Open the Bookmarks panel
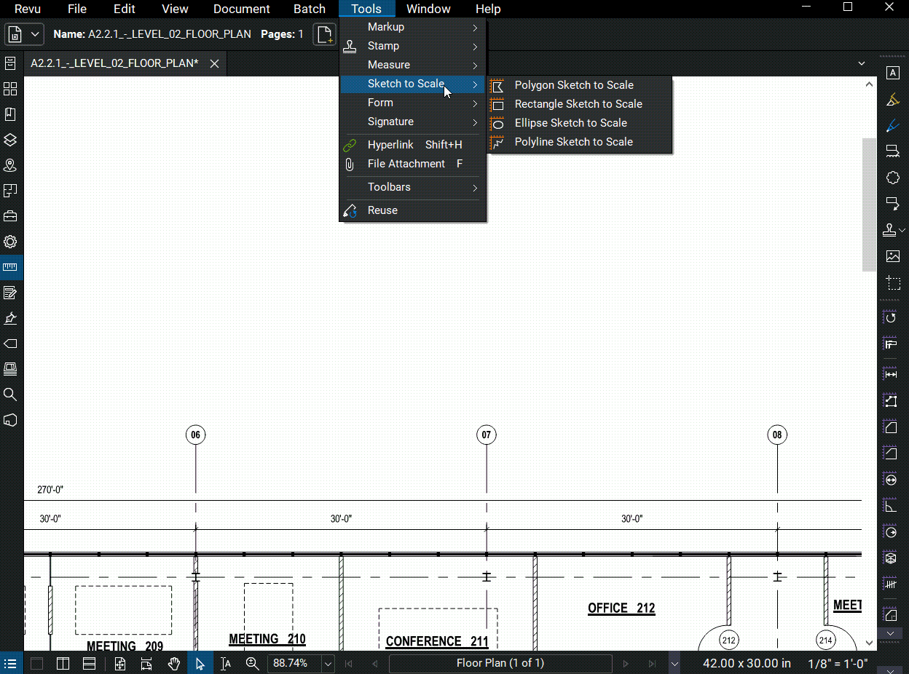Image resolution: width=909 pixels, height=674 pixels. click(x=10, y=113)
